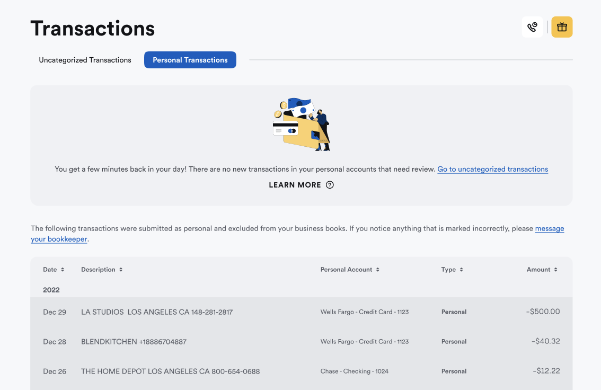
Task: Open the gift referral icon
Action: pos(561,26)
